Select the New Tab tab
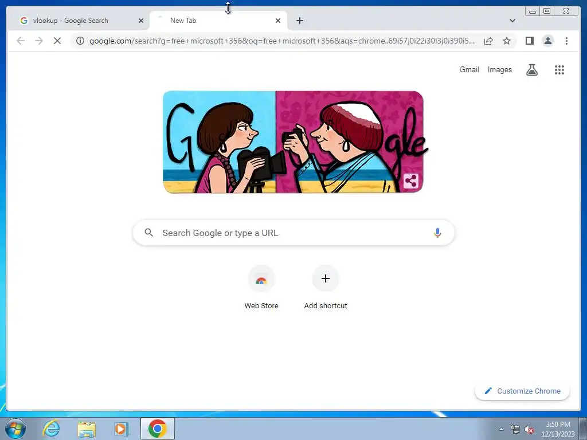The width and height of the screenshot is (587, 440). tap(218, 21)
